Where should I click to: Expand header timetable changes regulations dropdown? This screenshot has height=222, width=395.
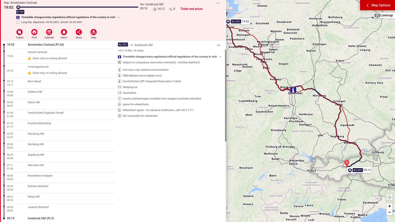point(118,17)
